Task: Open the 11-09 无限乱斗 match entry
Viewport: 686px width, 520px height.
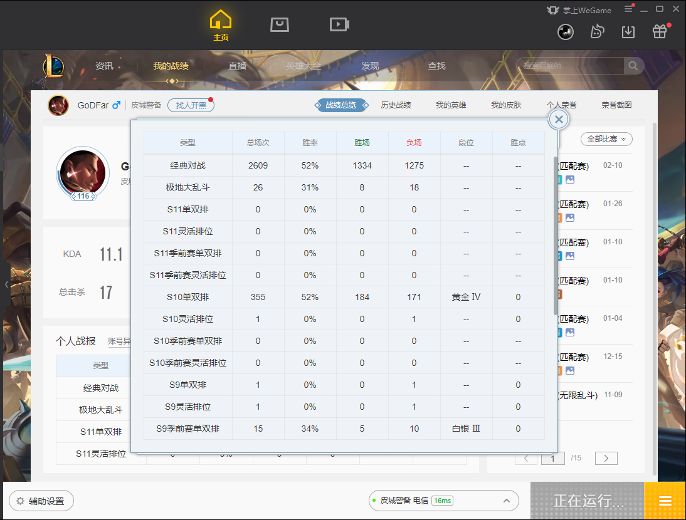Action: click(x=596, y=402)
